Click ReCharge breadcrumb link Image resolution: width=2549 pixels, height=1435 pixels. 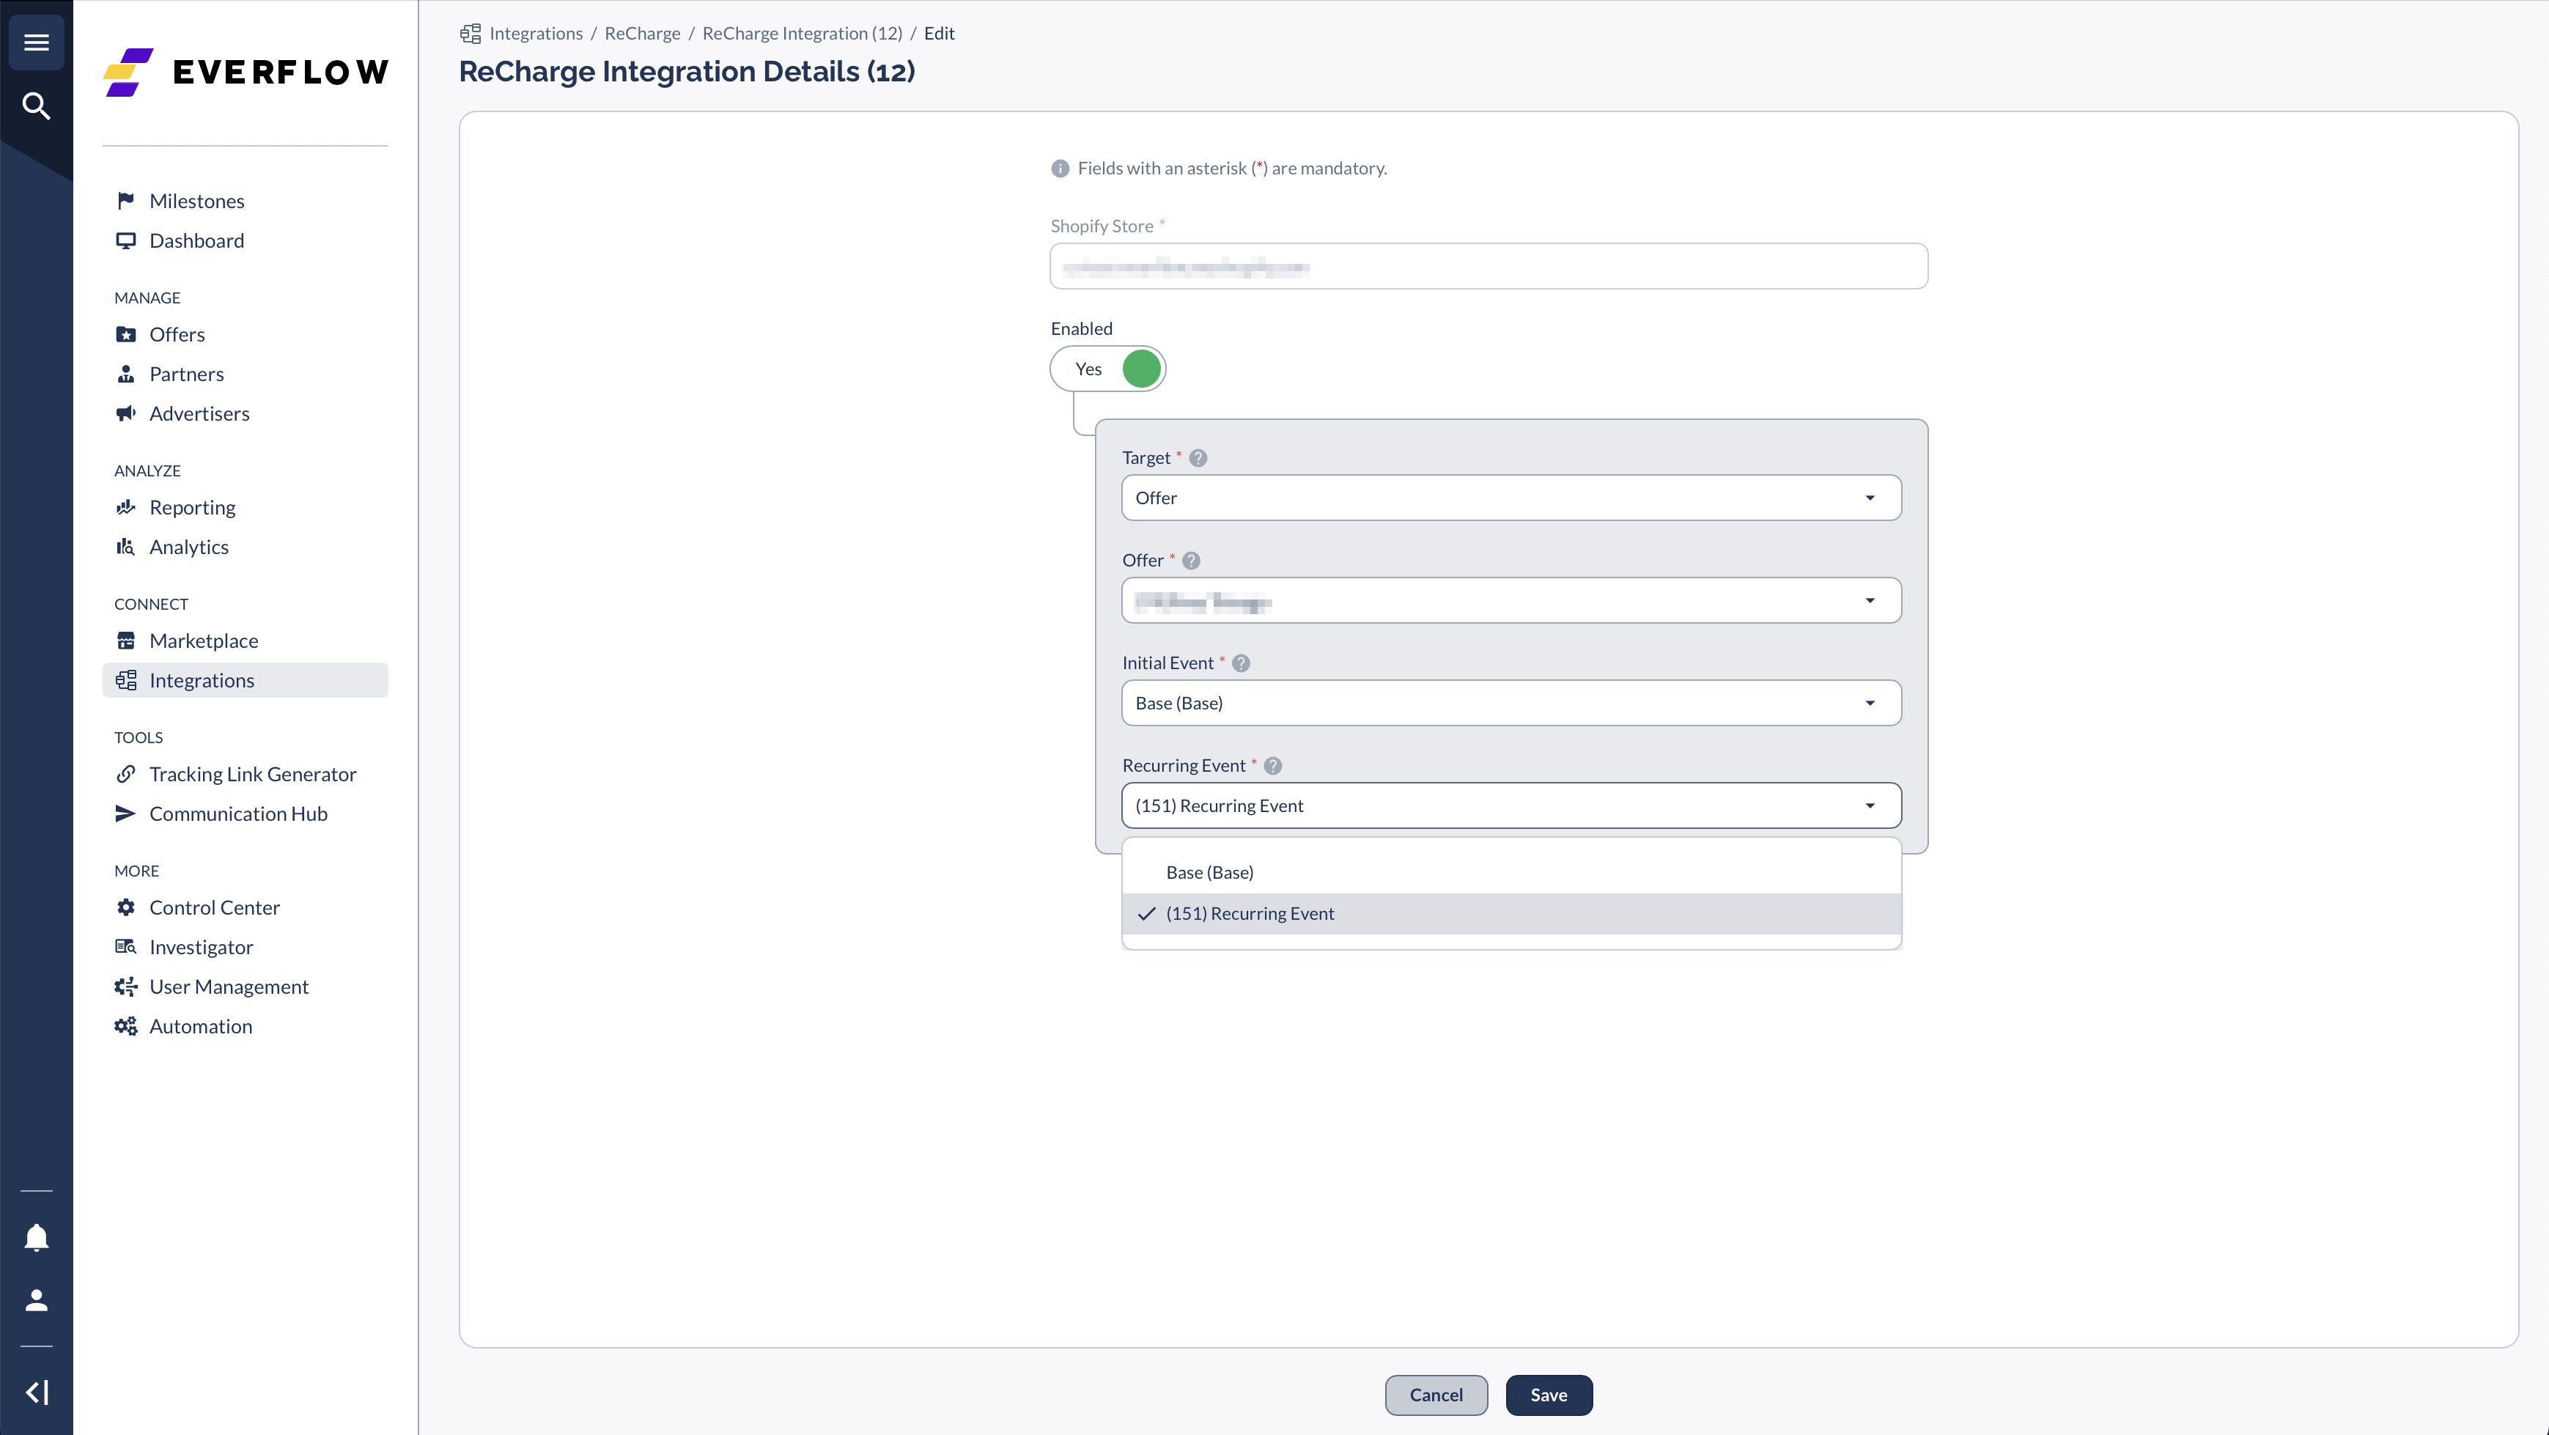pyautogui.click(x=642, y=34)
